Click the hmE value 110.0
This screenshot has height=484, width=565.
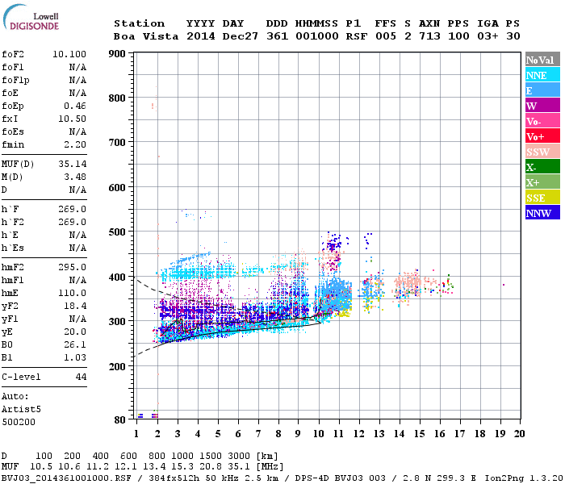pyautogui.click(x=72, y=293)
